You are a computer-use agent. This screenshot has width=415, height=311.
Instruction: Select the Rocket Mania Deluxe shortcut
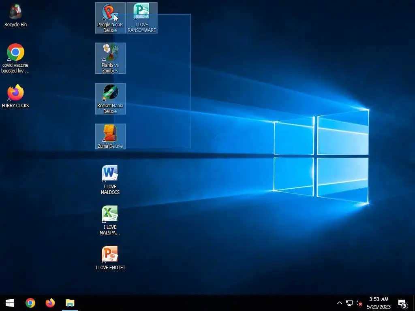(x=110, y=99)
